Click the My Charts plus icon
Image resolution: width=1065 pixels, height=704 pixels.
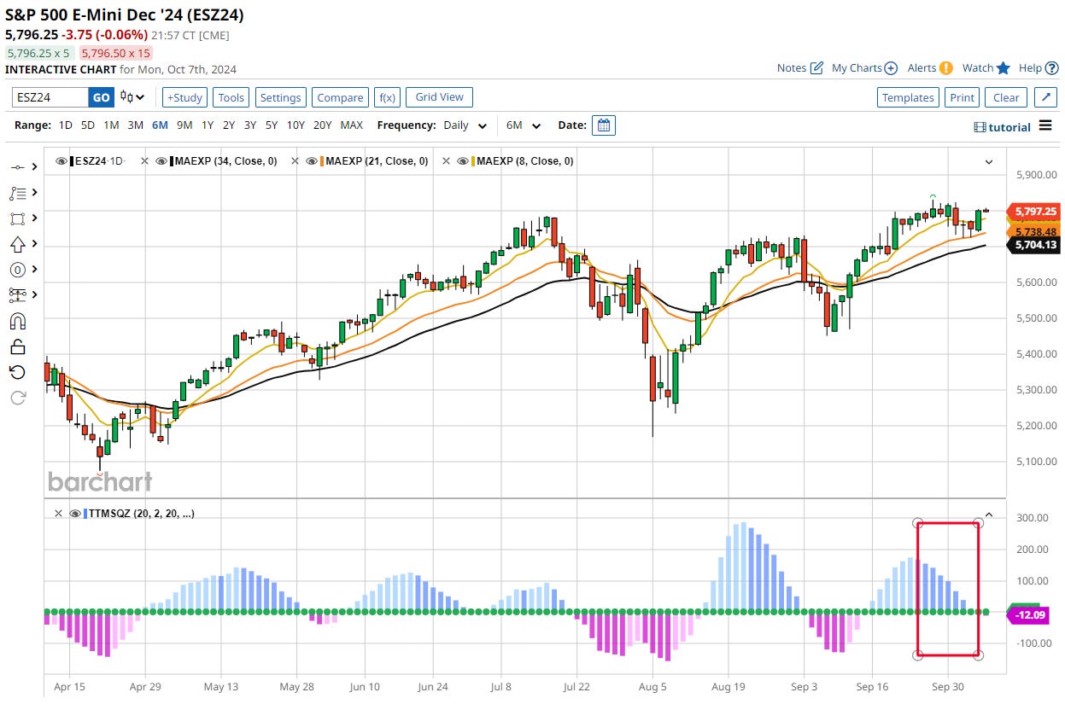coord(891,68)
